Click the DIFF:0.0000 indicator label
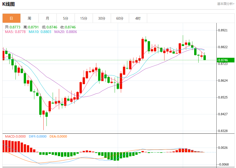This screenshot has width=236, height=168. click(38, 137)
